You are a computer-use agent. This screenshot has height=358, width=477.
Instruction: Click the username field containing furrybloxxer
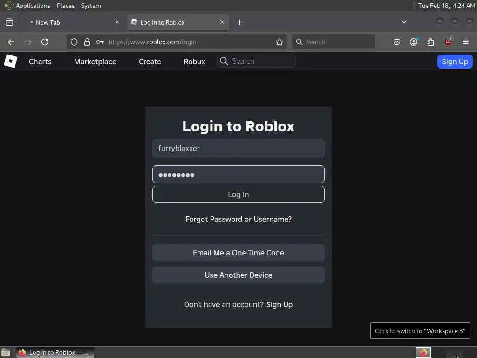[238, 148]
